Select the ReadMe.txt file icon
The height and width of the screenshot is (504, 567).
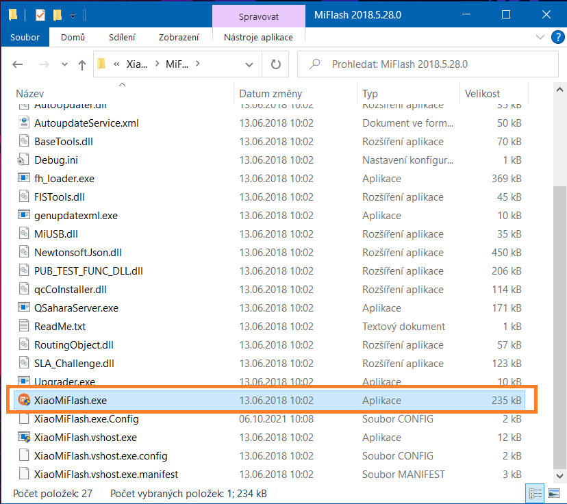[x=24, y=326]
